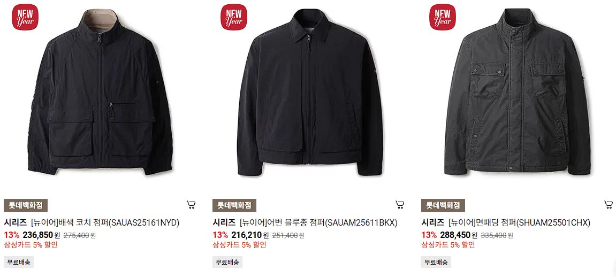Add the 배색 코치 점퍼 to cart
The image size is (616, 277).
click(191, 204)
